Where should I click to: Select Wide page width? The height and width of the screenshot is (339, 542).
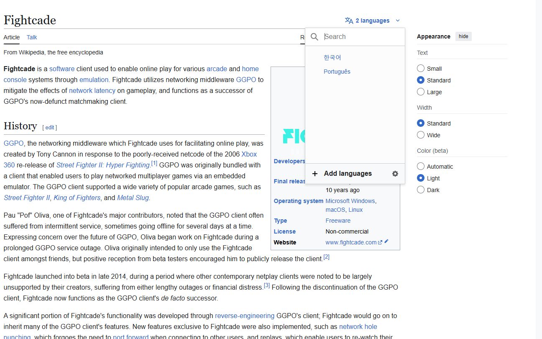pos(421,135)
